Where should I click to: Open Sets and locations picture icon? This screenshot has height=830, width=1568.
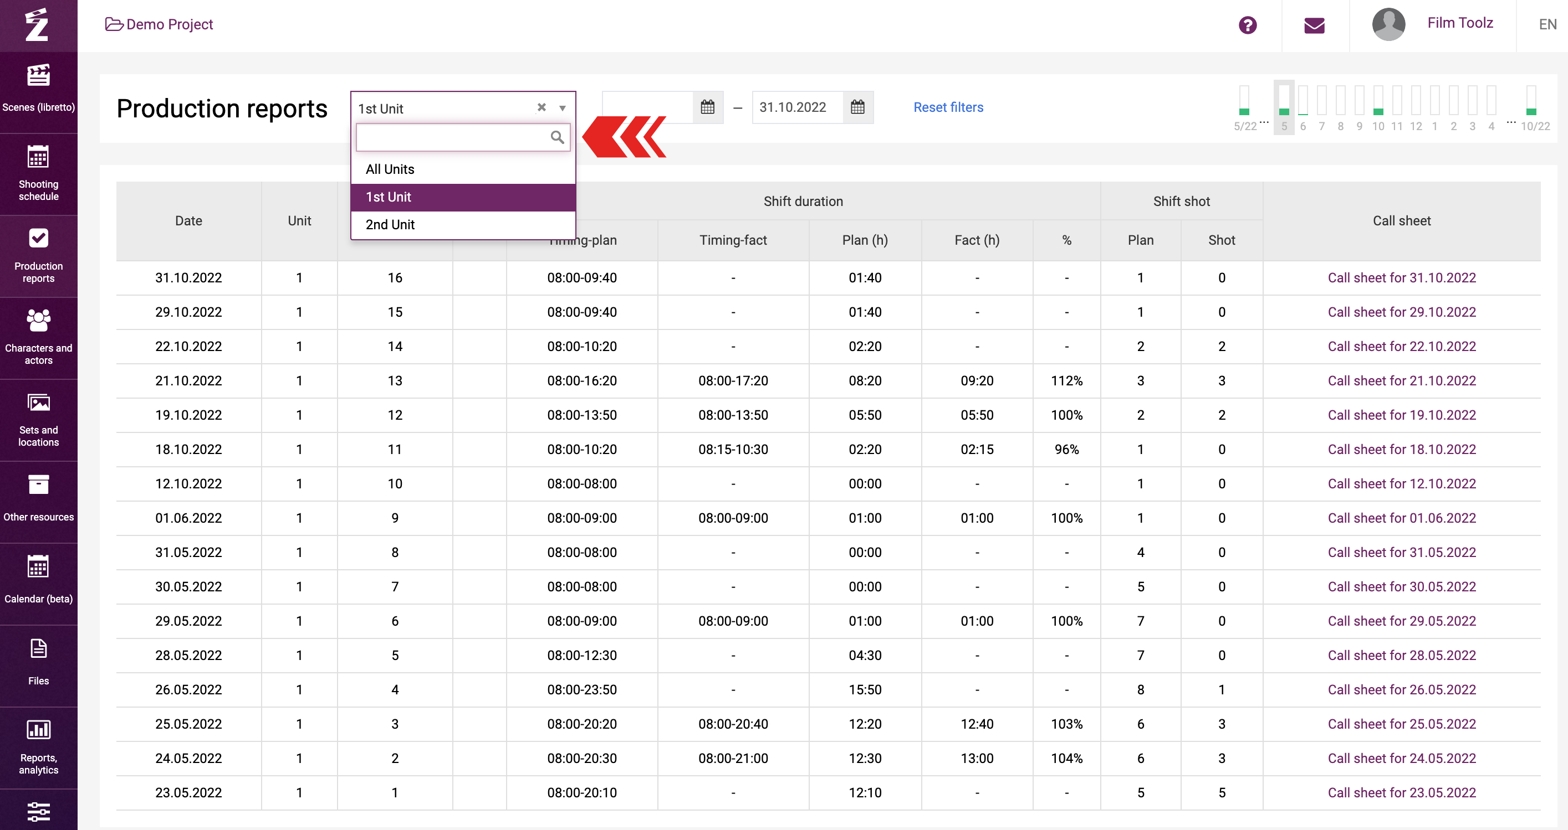tap(38, 403)
